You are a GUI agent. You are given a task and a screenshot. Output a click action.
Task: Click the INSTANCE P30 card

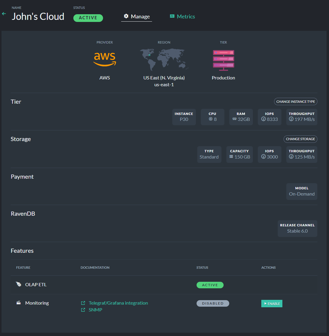point(184,117)
